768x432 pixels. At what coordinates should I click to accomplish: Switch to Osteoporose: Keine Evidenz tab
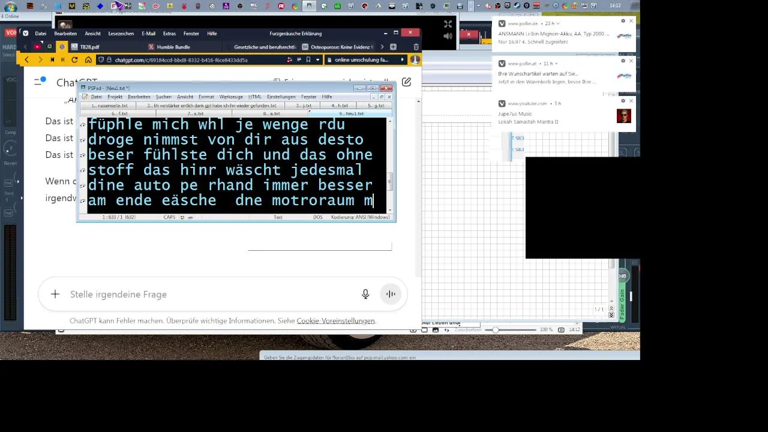tap(338, 47)
